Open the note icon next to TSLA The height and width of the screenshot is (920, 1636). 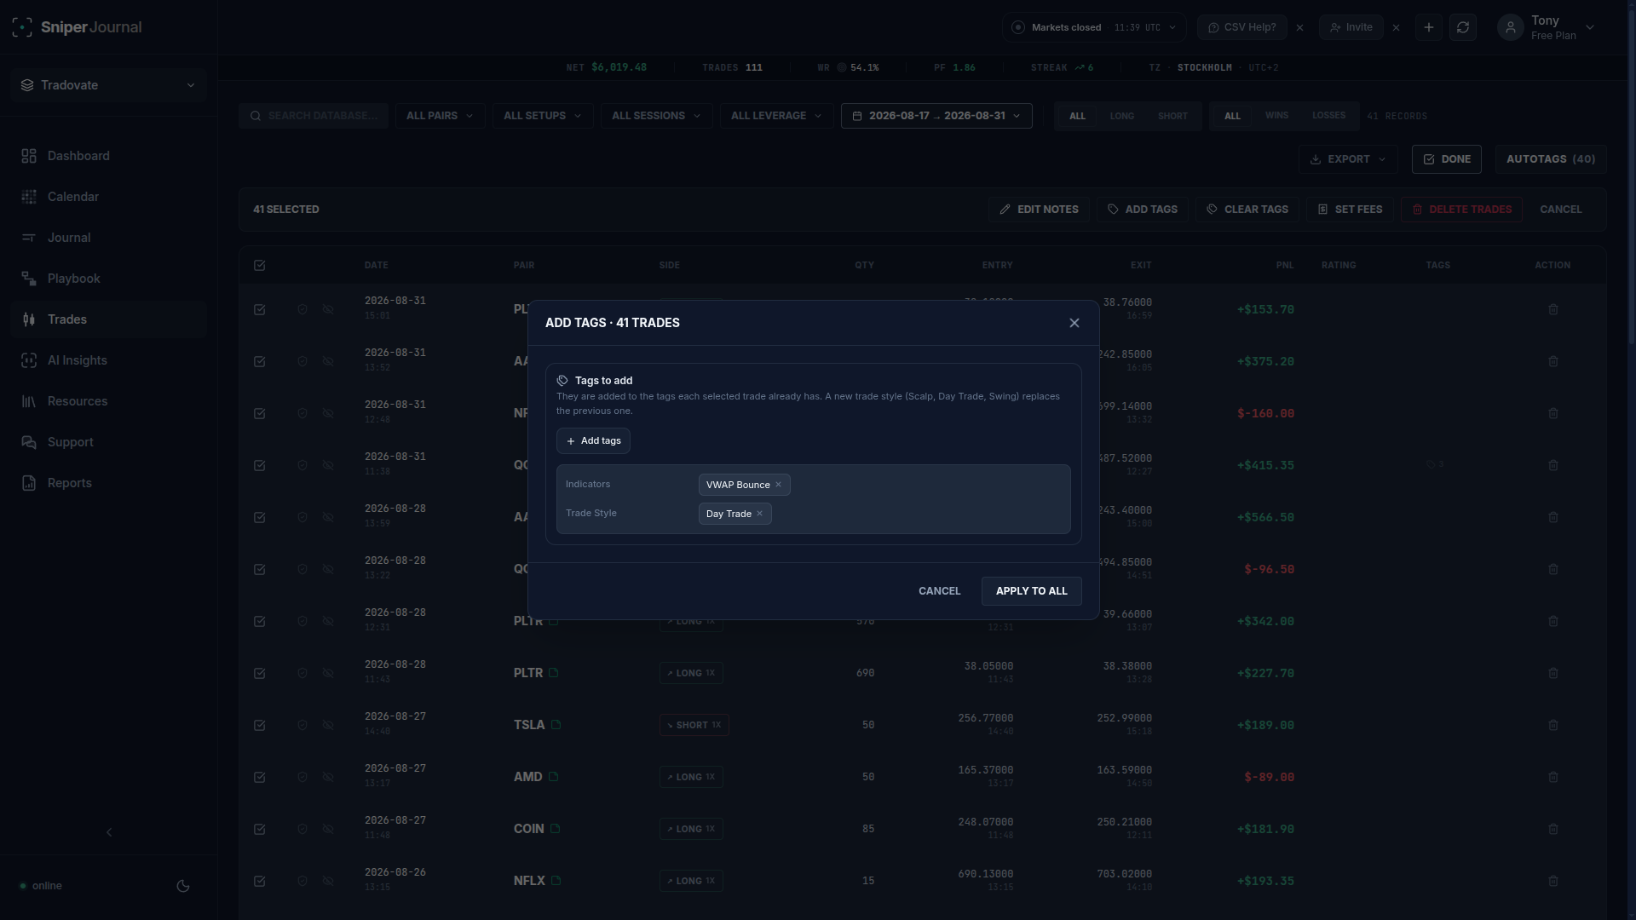click(556, 725)
